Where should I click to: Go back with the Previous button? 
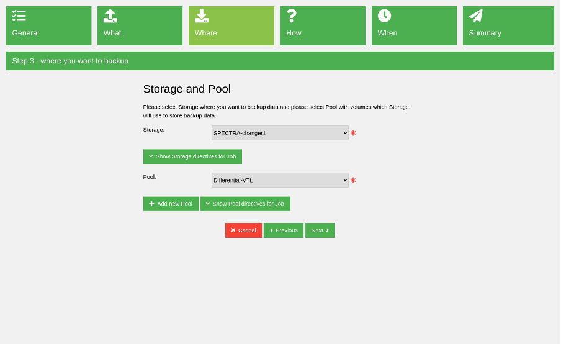pos(284,230)
